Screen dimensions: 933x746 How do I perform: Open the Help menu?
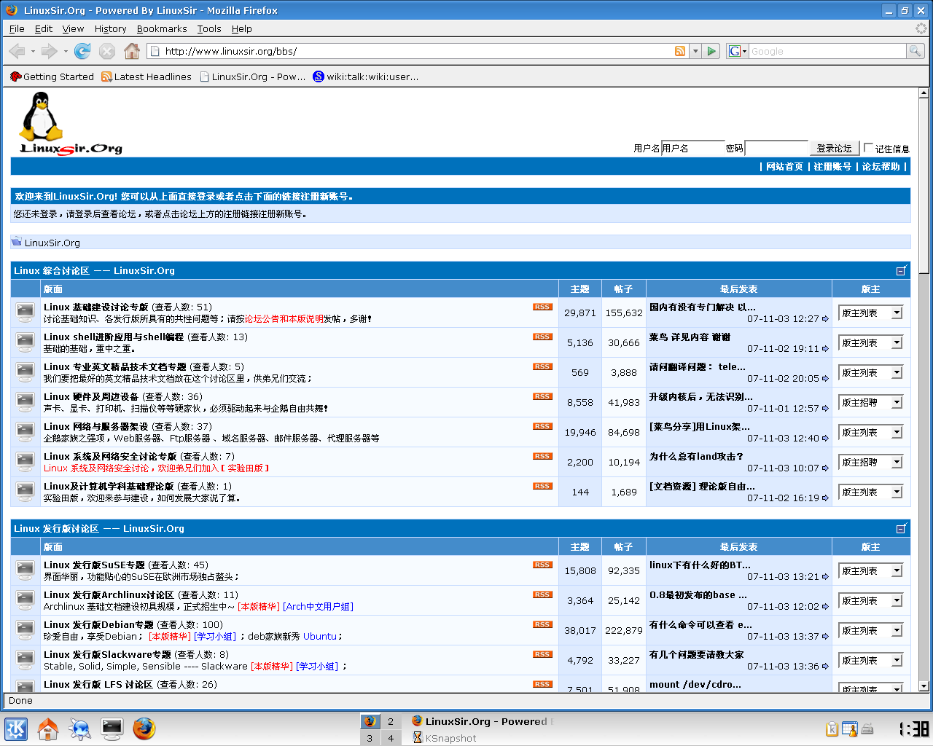242,28
